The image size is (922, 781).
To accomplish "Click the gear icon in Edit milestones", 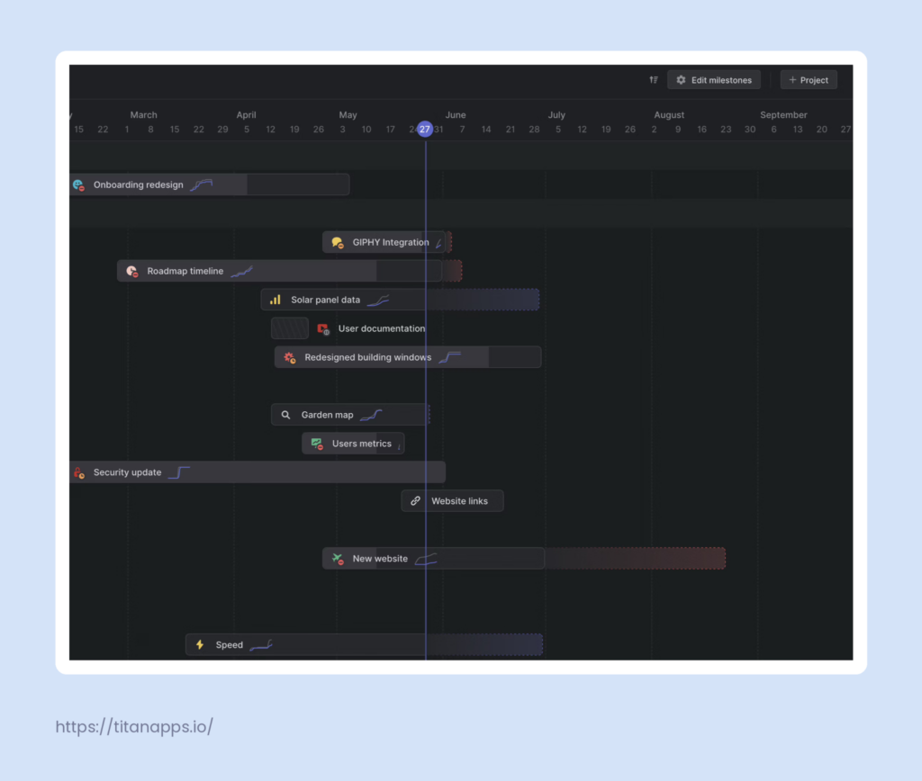I will coord(681,80).
